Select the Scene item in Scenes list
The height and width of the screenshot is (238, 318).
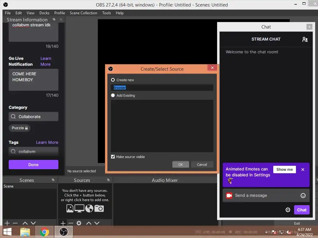[30, 186]
